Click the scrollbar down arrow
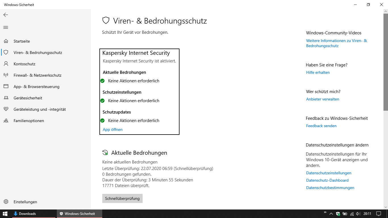Viewport: 388px width, 218px height. pos(385,207)
